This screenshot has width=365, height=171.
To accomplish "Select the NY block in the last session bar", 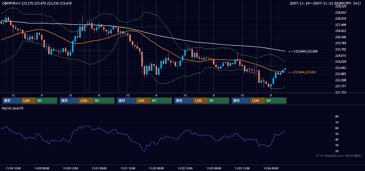I will pos(276,101).
